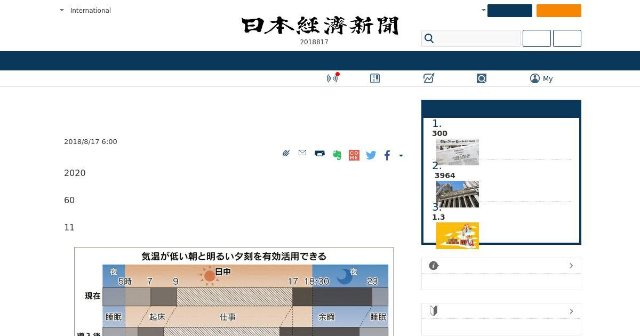Open the yellow illustration thumbnail
The height and width of the screenshot is (336, 640).
[x=458, y=236]
